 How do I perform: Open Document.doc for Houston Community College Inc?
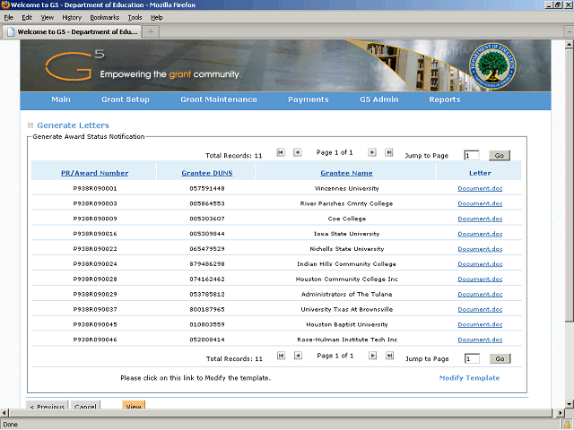click(480, 279)
